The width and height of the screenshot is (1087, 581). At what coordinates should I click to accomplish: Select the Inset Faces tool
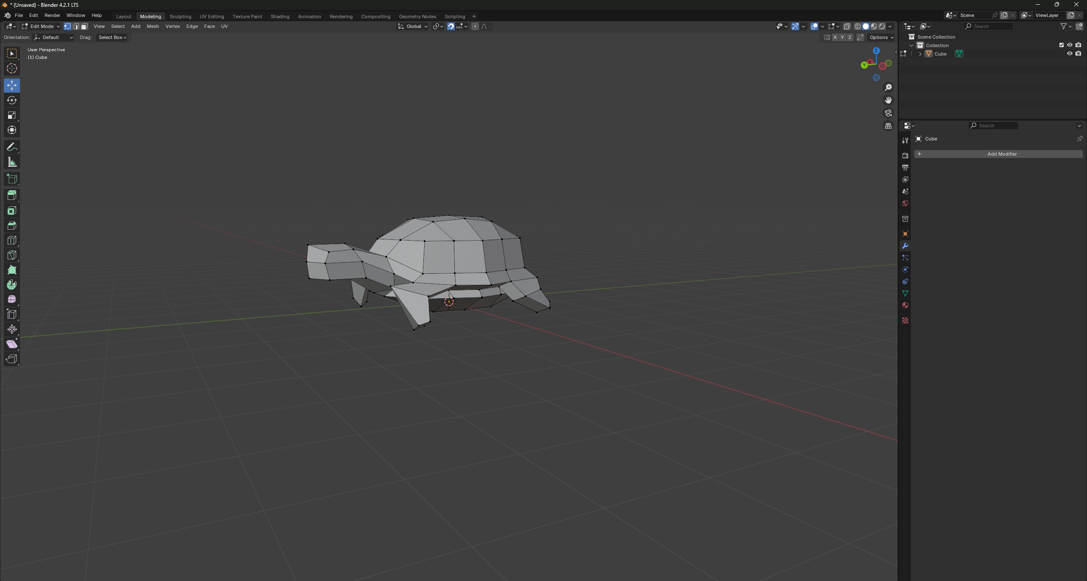(x=12, y=211)
